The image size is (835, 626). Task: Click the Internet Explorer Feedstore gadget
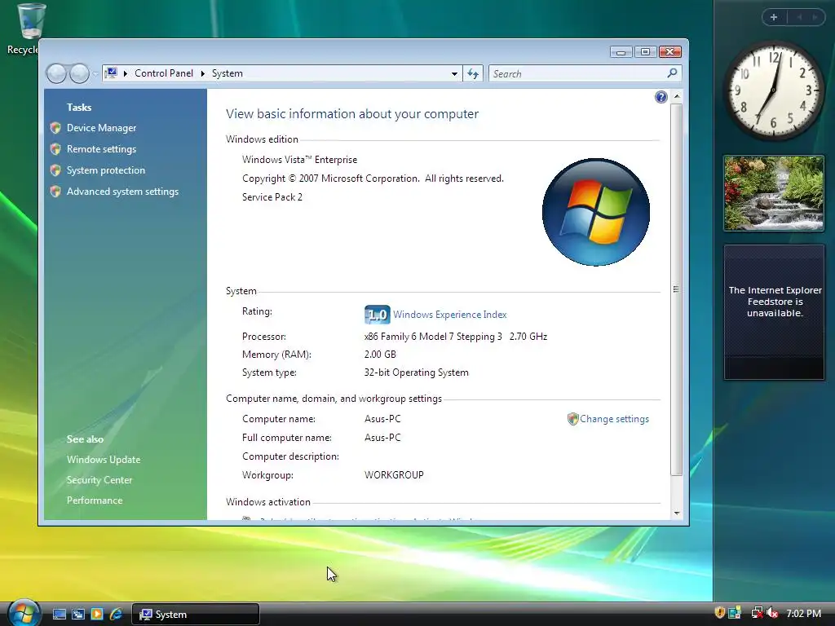[x=774, y=312]
